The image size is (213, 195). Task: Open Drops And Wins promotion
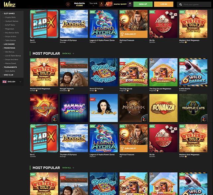12,59
